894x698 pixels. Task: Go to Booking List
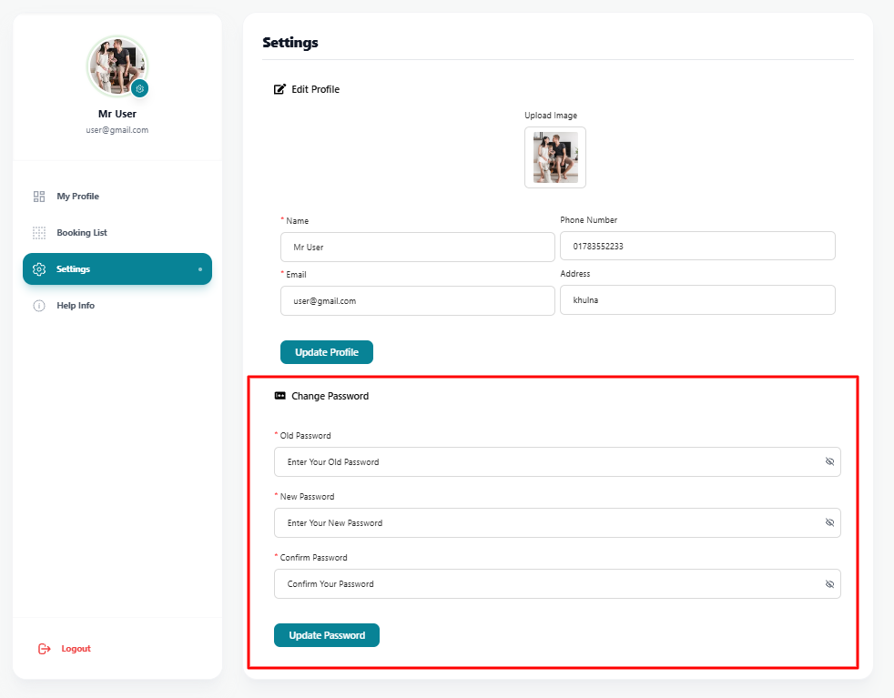click(117, 232)
